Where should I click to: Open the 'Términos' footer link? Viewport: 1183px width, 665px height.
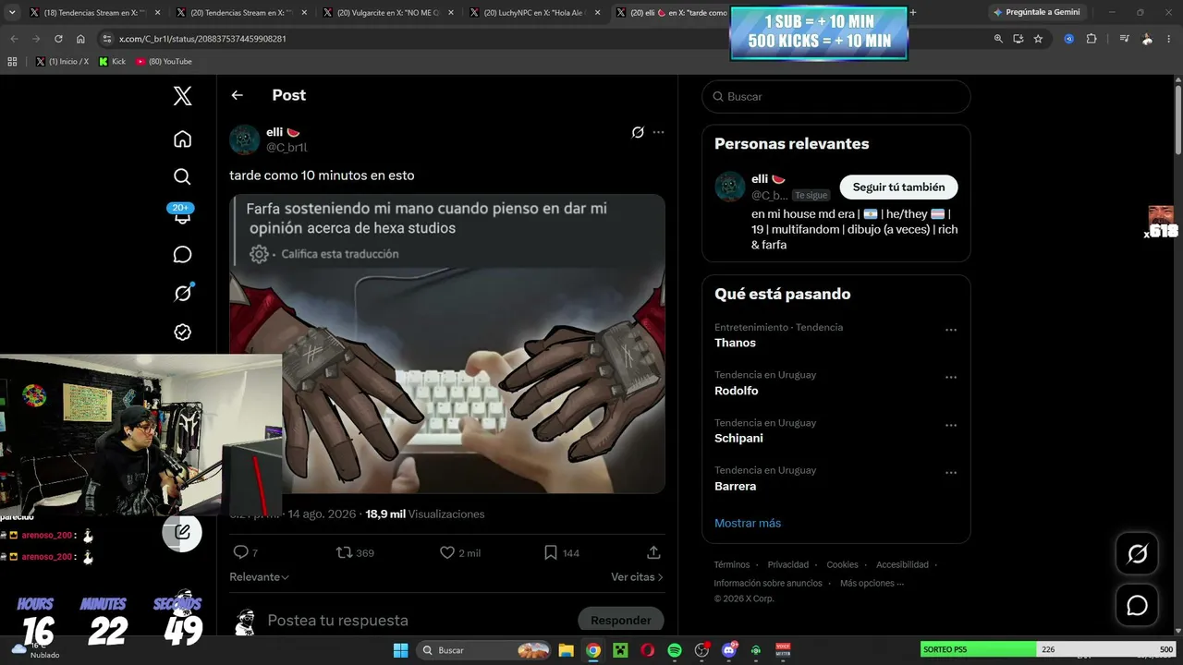click(732, 564)
